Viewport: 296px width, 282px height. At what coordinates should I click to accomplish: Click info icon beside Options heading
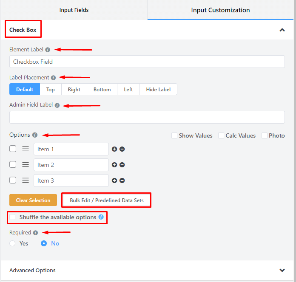pos(35,135)
